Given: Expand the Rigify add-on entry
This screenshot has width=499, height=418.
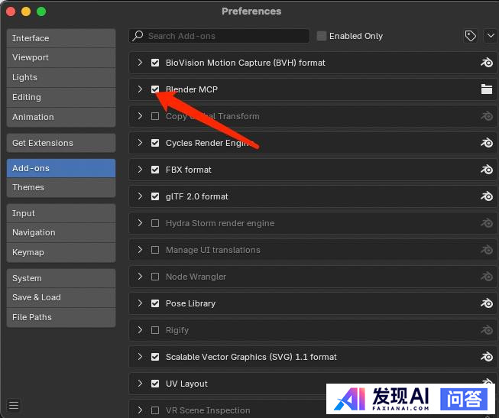Looking at the screenshot, I should coord(140,330).
